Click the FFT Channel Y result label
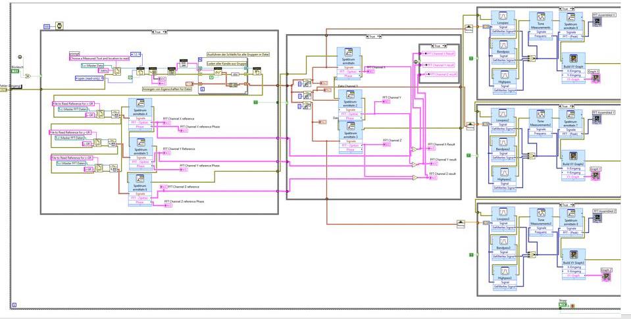The height and width of the screenshot is (319, 631). pos(443,159)
